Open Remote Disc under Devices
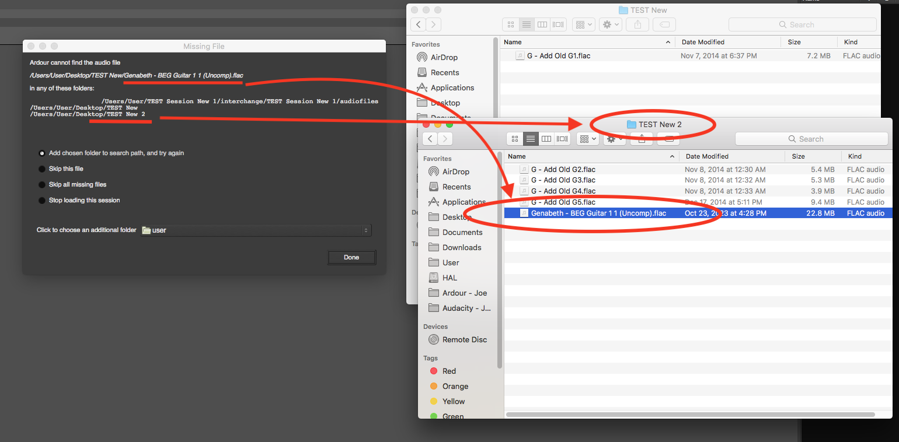 464,339
